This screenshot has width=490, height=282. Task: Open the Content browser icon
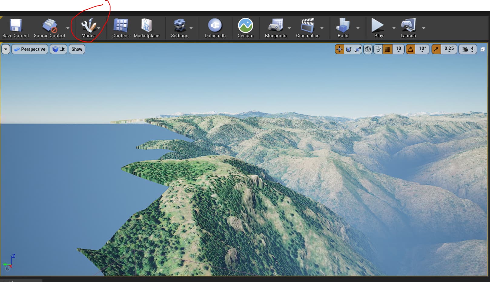click(121, 25)
